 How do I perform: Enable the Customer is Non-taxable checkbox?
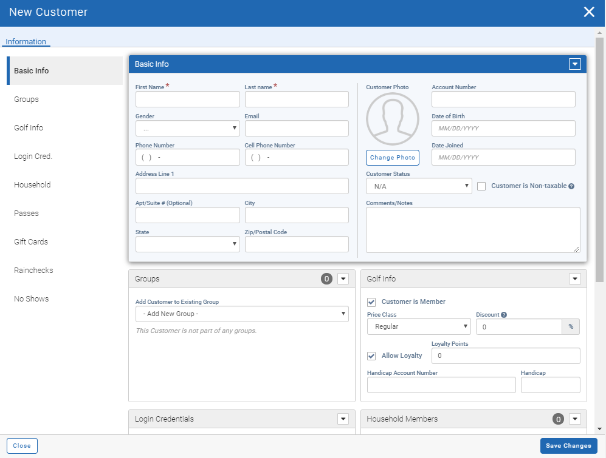(481, 186)
